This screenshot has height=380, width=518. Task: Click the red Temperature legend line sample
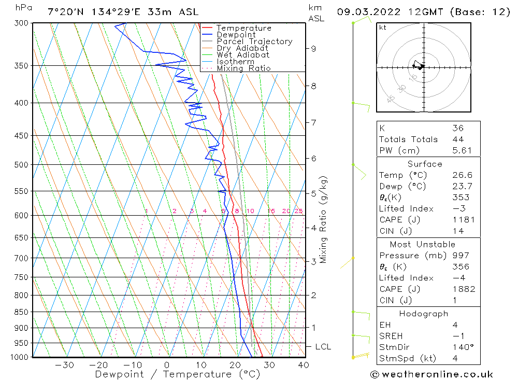coord(207,27)
